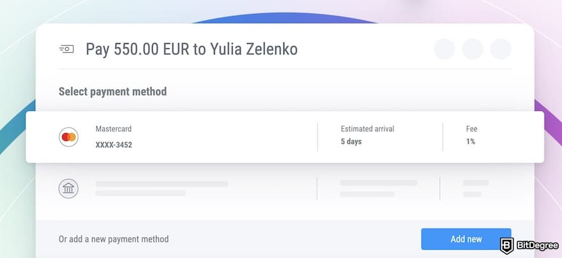Select the XXXX-3452 card number

(x=114, y=145)
